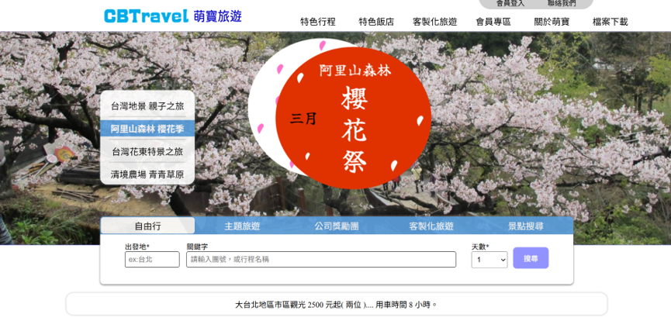
Task: Switch to the 公司獎勵團 search tab
Action: pyautogui.click(x=337, y=226)
